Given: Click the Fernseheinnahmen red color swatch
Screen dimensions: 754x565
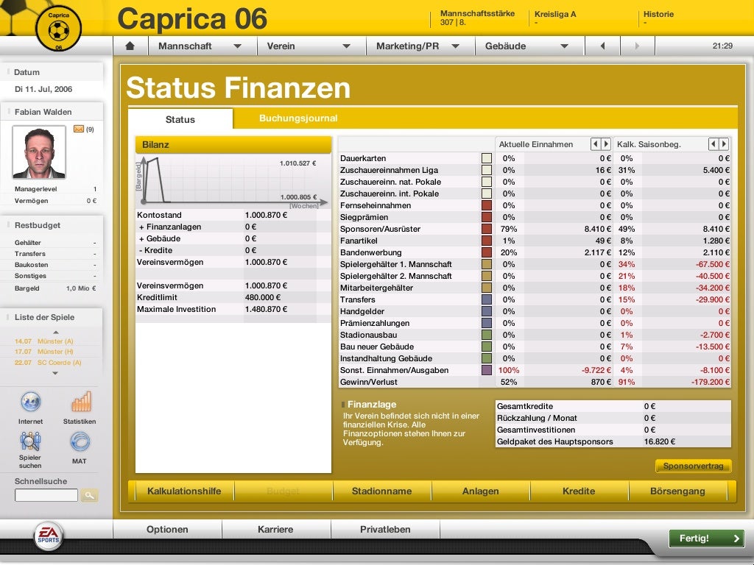Looking at the screenshot, I should coord(487,205).
